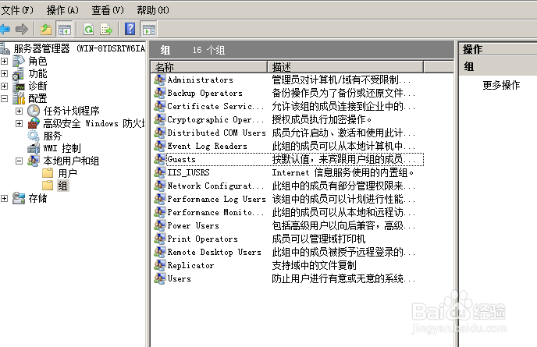Screen dimensions: 537x347
Task: Click the Up one level folder icon
Action: (x=46, y=29)
